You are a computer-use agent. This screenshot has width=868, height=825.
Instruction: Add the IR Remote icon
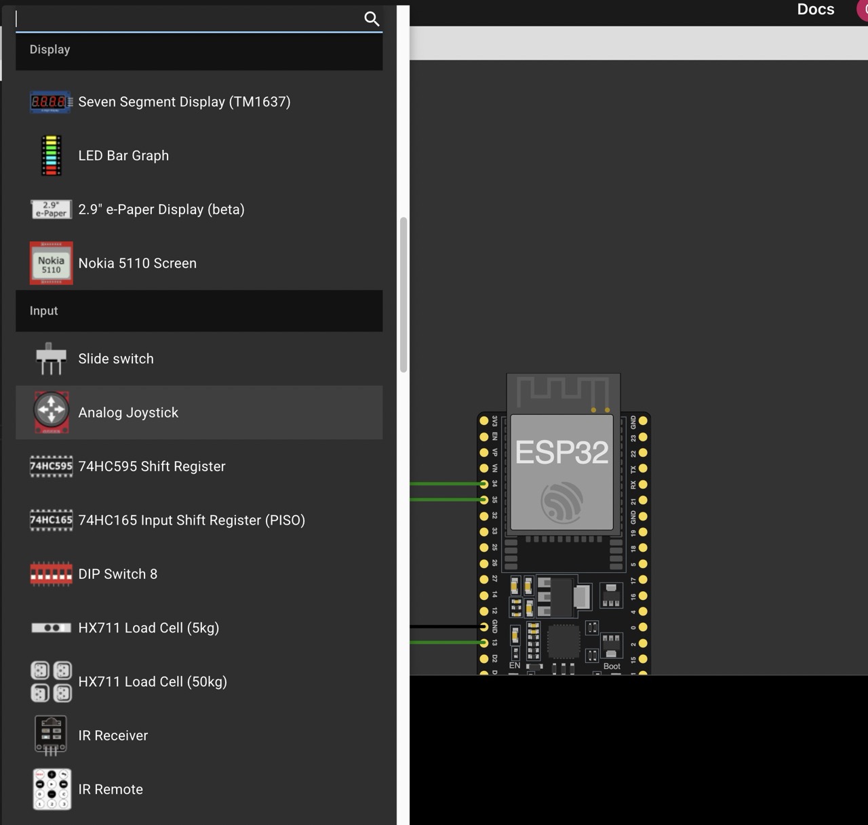[52, 789]
